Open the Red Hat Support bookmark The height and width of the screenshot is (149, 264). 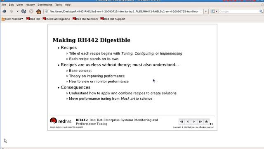tap(113, 19)
